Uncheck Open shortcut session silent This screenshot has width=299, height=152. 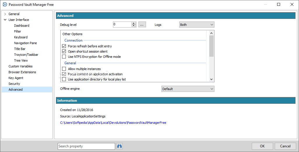[x=64, y=51]
